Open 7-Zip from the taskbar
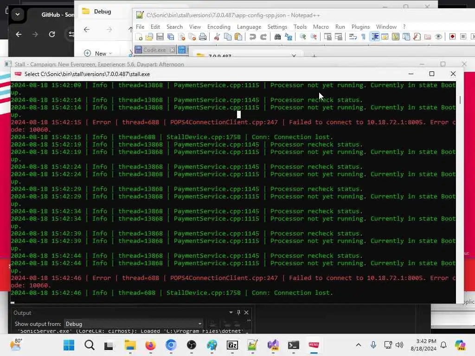This screenshot has width=475, height=356. point(232,345)
